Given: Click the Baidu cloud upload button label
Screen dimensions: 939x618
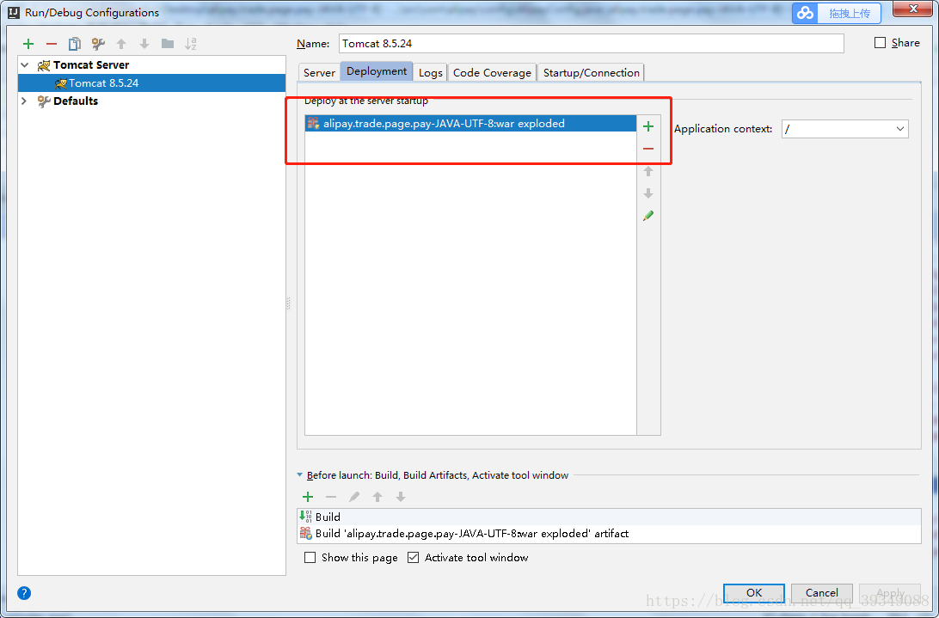Looking at the screenshot, I should click(x=850, y=13).
